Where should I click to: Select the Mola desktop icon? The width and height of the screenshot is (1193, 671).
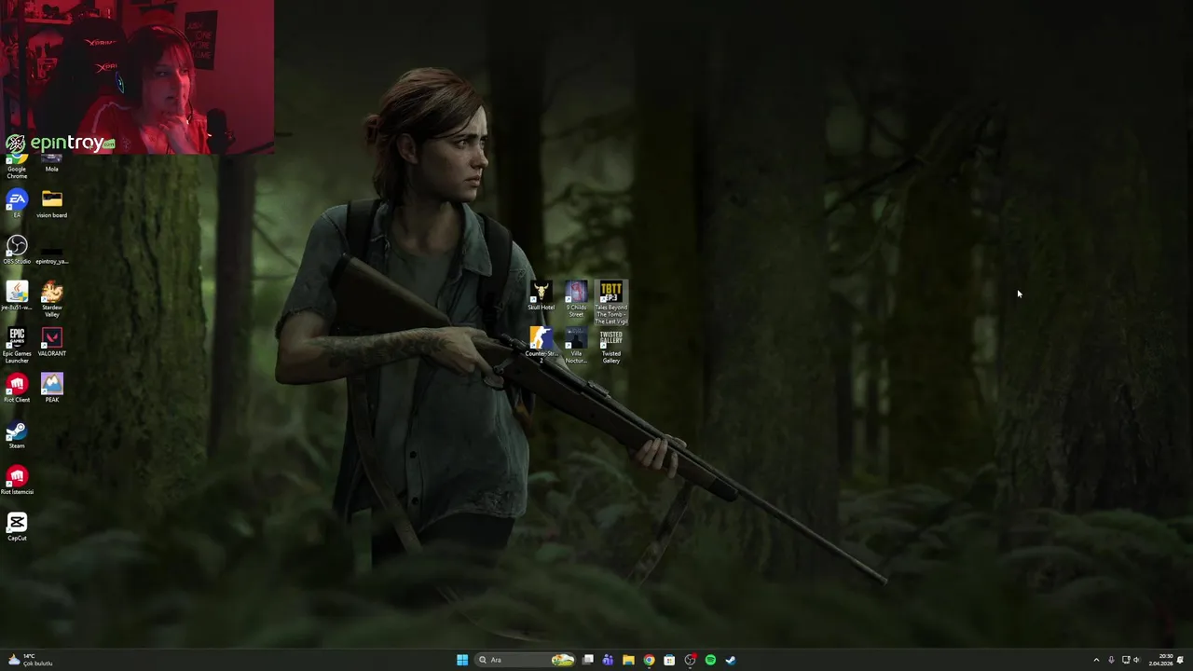pos(51,163)
